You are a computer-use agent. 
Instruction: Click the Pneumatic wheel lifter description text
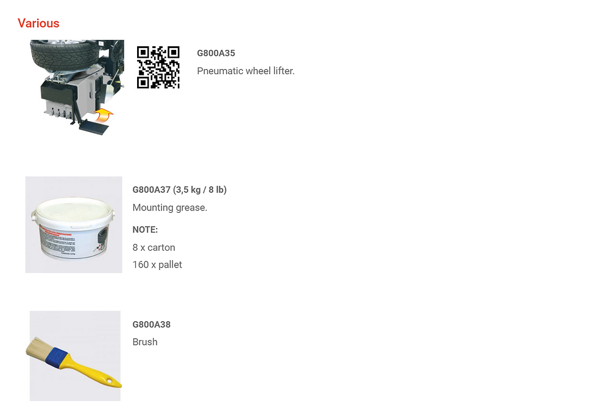[x=246, y=71]
